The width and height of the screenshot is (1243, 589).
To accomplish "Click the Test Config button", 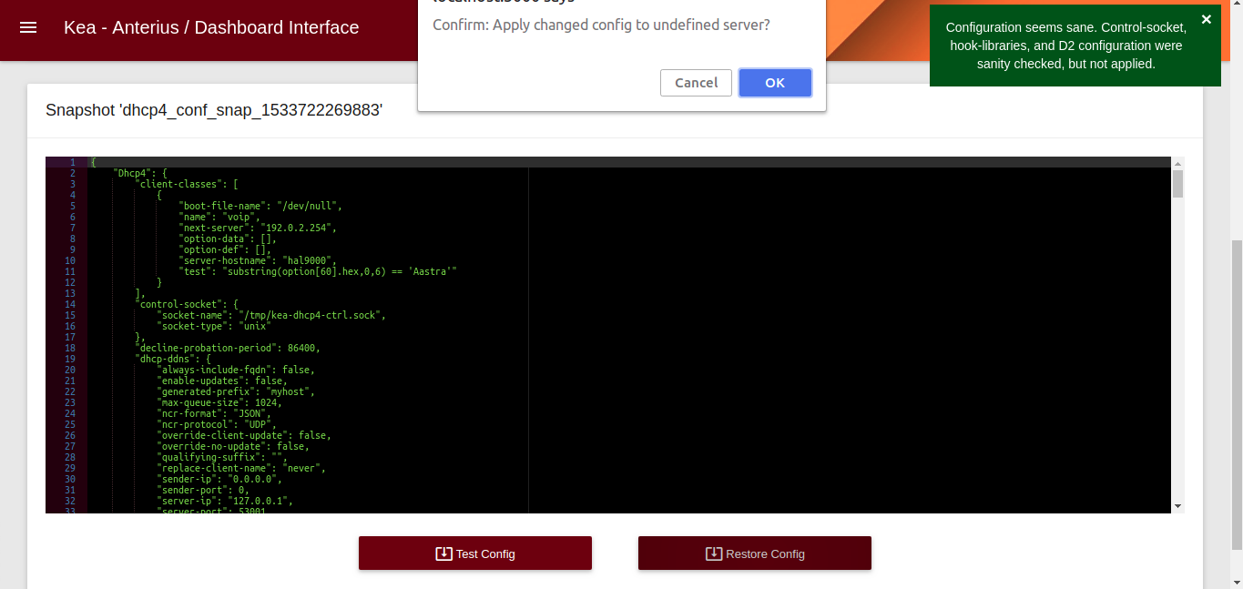I will pyautogui.click(x=475, y=553).
